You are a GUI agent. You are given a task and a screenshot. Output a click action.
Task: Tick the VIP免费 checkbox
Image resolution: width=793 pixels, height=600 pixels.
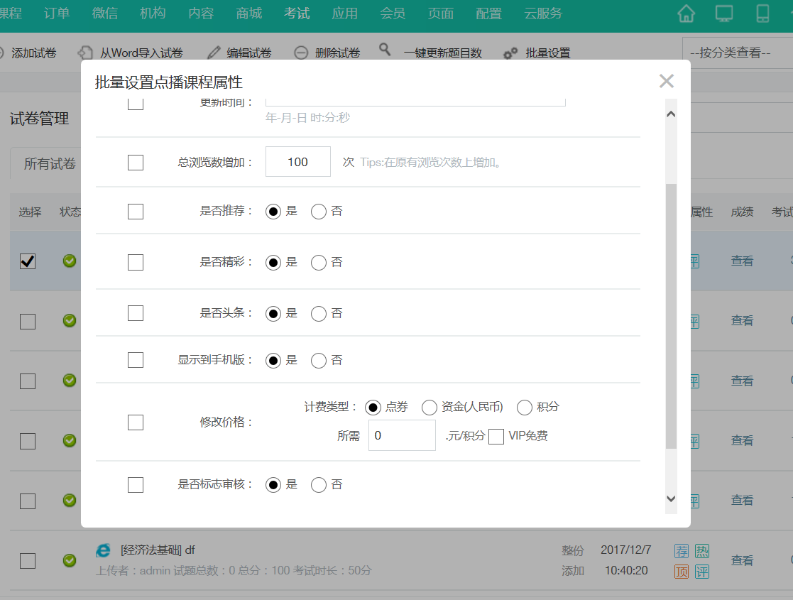pyautogui.click(x=496, y=436)
